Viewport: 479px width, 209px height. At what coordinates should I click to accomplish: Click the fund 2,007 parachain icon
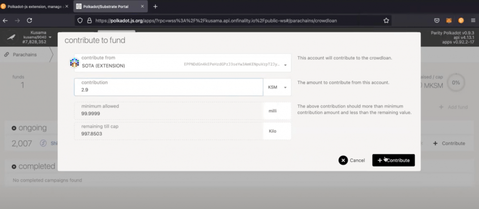tap(44, 143)
